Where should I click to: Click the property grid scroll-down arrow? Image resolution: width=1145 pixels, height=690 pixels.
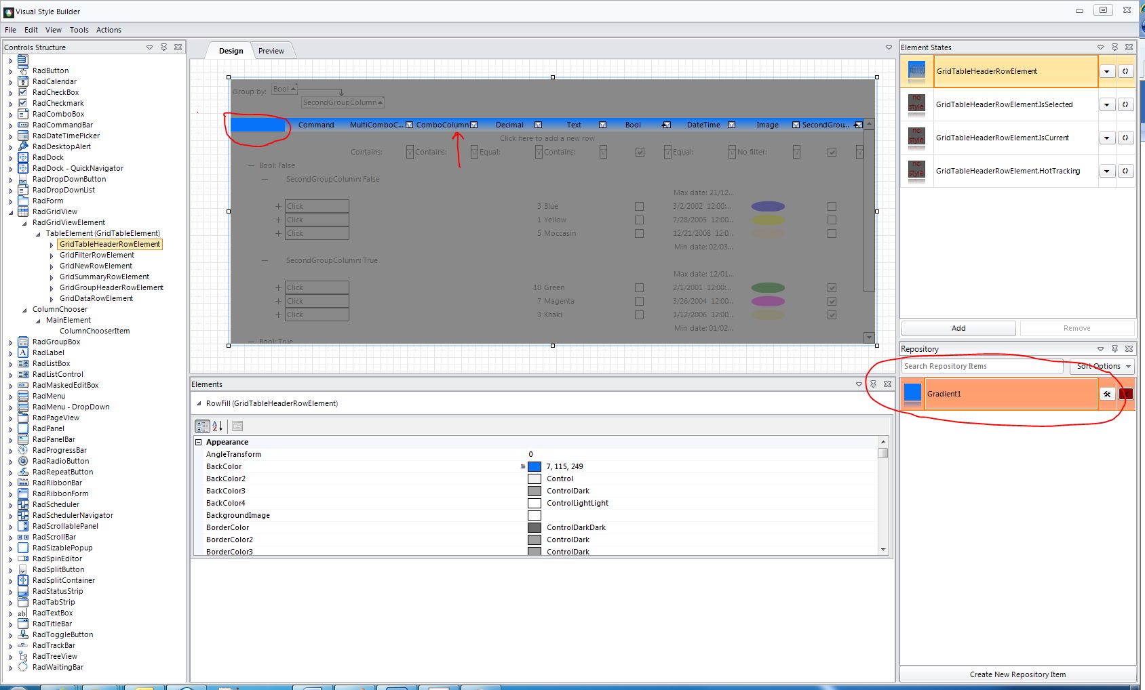click(882, 549)
